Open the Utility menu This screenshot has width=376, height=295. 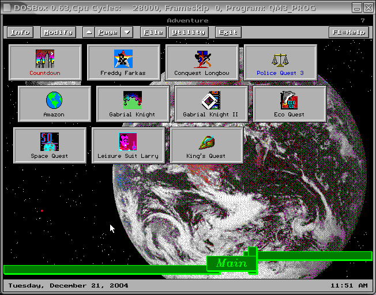189,32
